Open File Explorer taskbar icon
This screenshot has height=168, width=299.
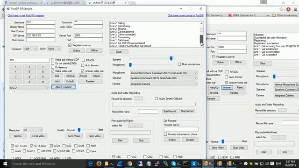coord(107,164)
